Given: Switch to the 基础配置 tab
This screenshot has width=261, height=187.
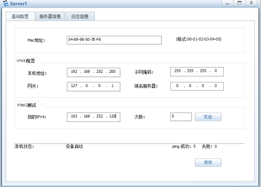Looking at the screenshot, I should [x=20, y=16].
